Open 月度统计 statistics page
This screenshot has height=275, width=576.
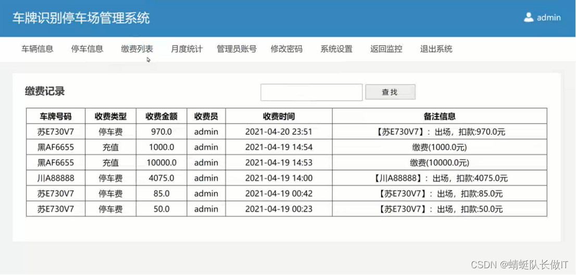coord(186,49)
